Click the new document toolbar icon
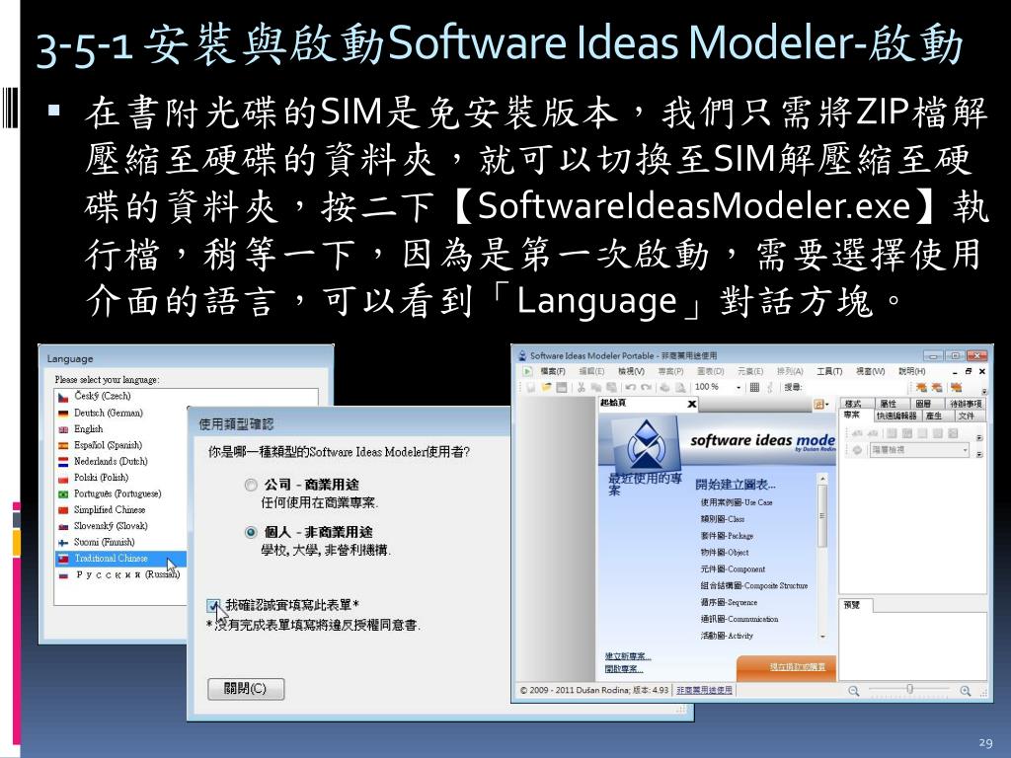Viewport: 1011px width, 758px height. click(530, 387)
